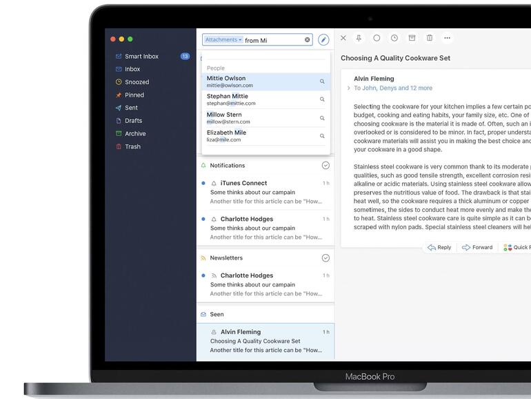This screenshot has width=531, height=399.
Task: Click the Smart Inbox unread badge 13
Action: click(185, 57)
